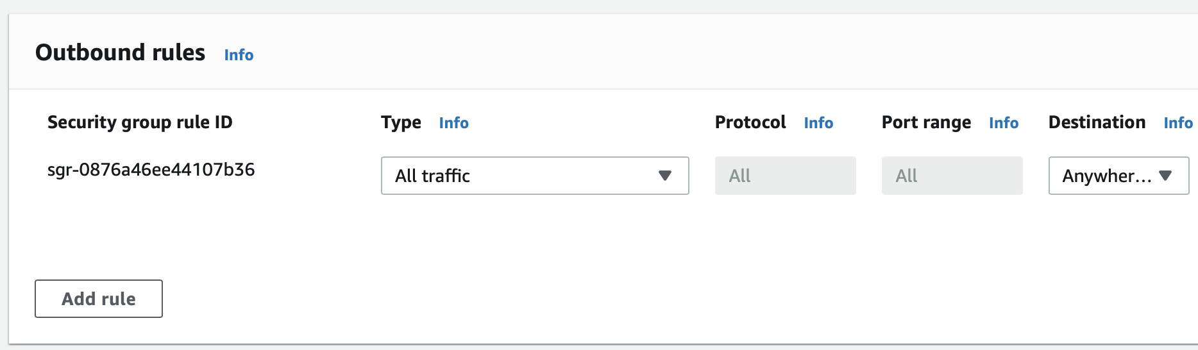1198x350 pixels.
Task: Click the Destination dropdown arrow icon
Action: point(1165,176)
